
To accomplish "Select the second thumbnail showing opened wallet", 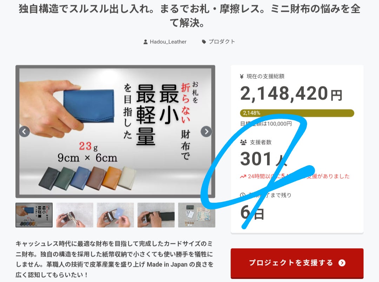I will pyautogui.click(x=75, y=215).
